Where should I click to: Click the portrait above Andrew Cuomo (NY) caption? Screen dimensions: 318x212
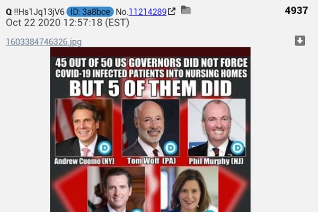click(x=84, y=128)
